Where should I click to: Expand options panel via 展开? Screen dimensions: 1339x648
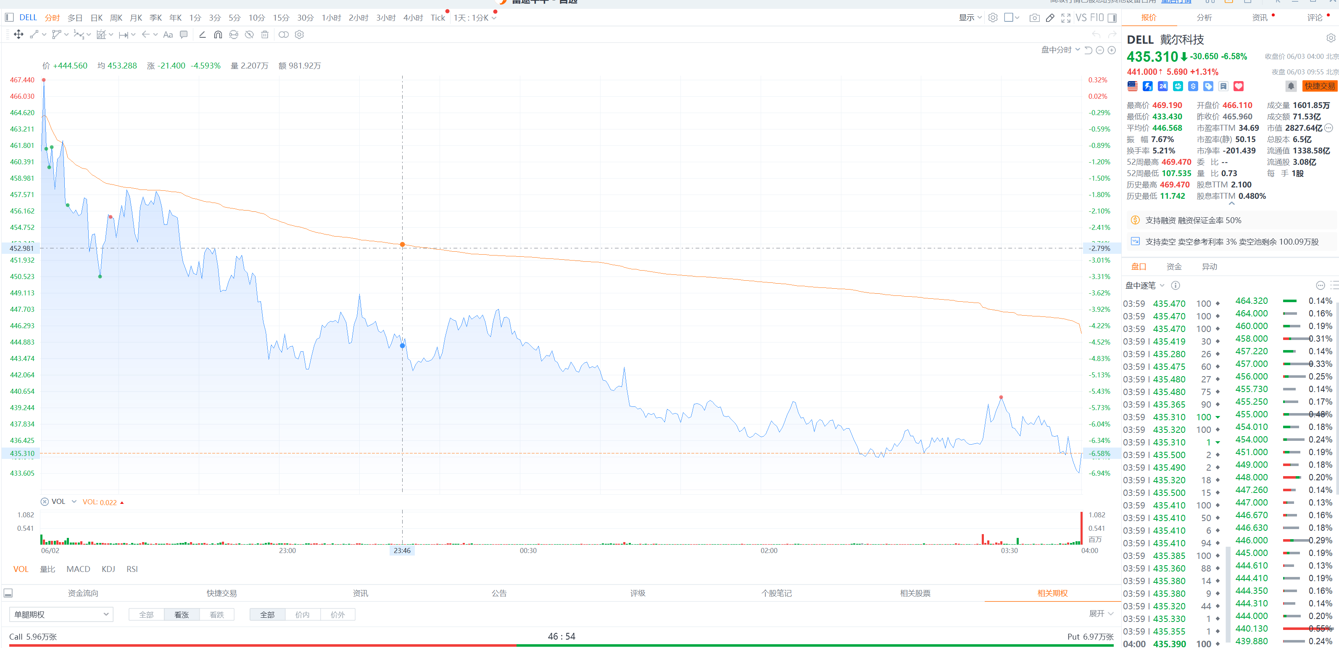tap(1101, 614)
